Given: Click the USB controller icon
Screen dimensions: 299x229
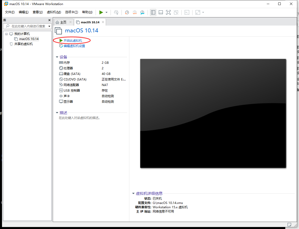Looking at the screenshot, I should click(x=61, y=90).
